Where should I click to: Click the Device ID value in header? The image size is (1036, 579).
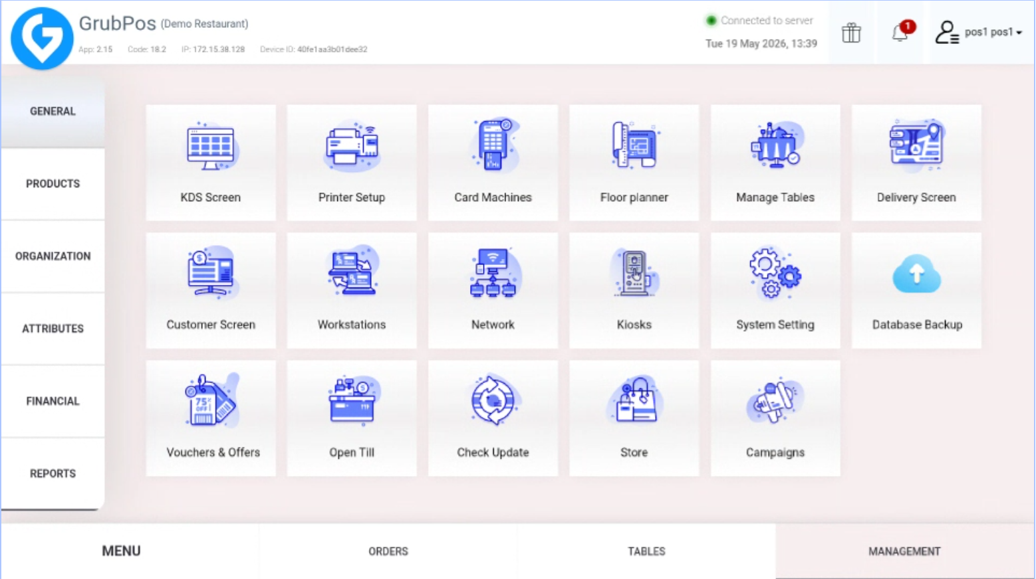point(332,49)
